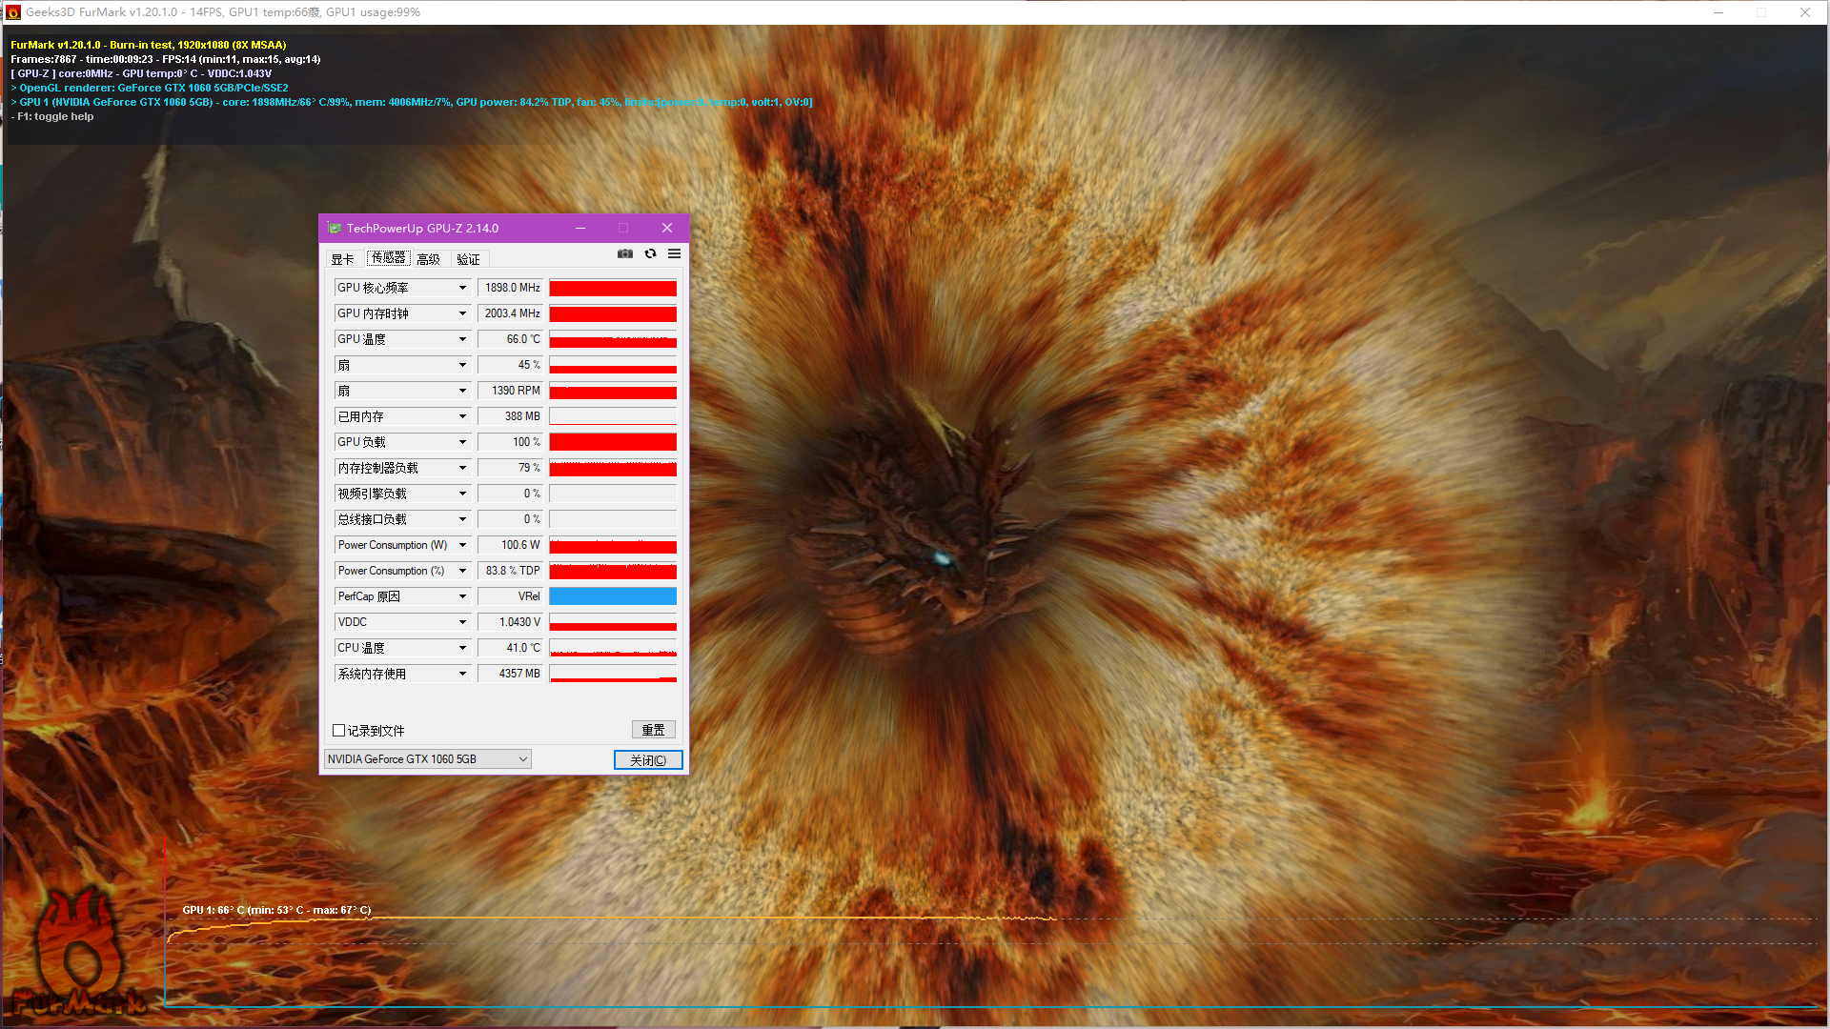Expand the 内存控制器负载 sensor dropdown
Screen dimensions: 1830x1029
click(463, 468)
